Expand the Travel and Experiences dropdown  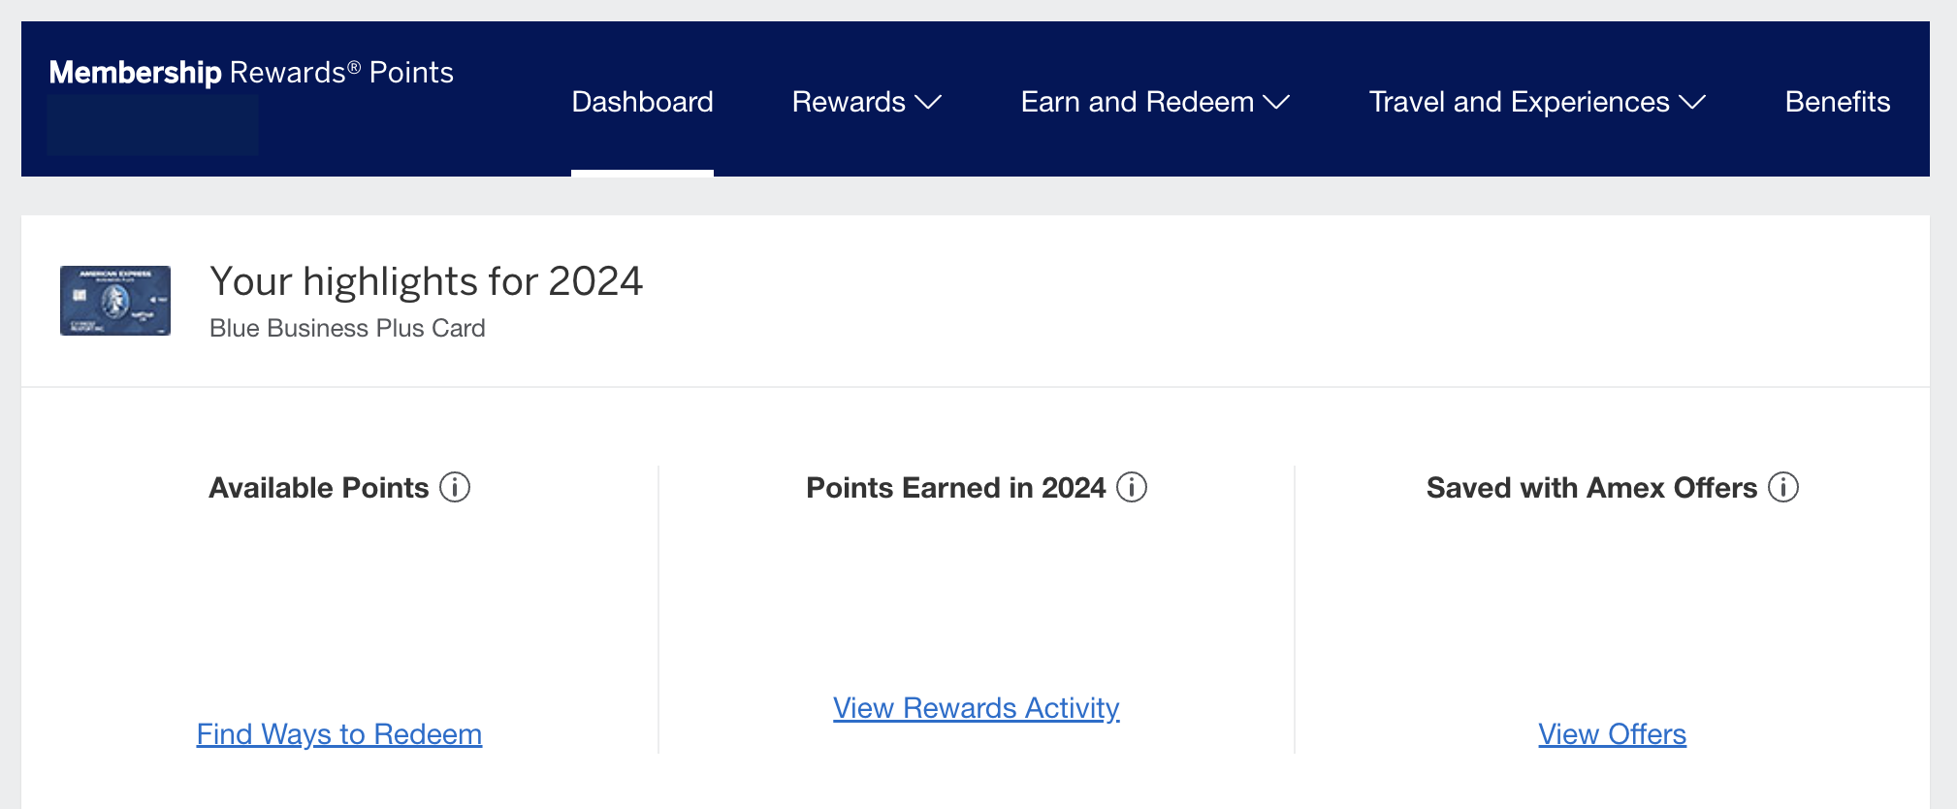(x=1537, y=102)
